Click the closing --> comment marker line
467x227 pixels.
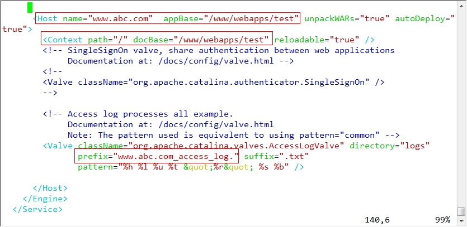50,93
